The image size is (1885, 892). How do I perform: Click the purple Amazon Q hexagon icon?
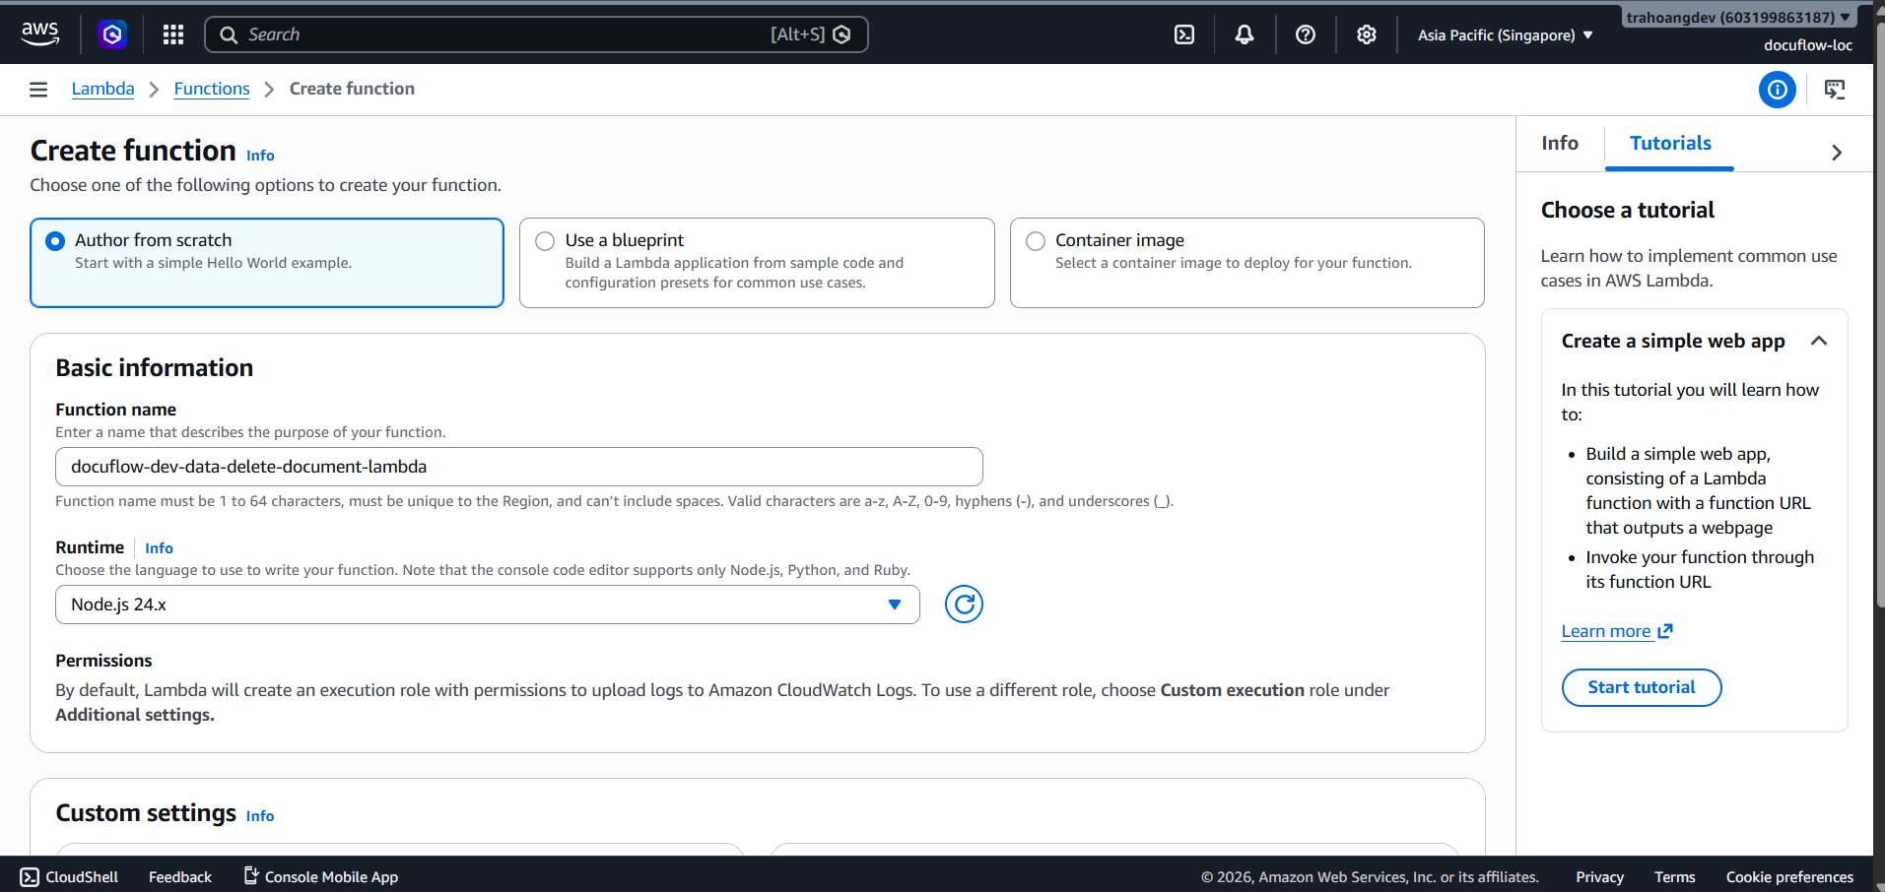112,34
